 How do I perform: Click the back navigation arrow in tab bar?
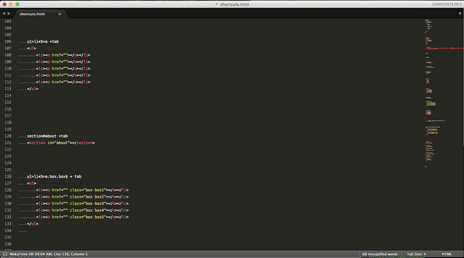pyautogui.click(x=4, y=13)
